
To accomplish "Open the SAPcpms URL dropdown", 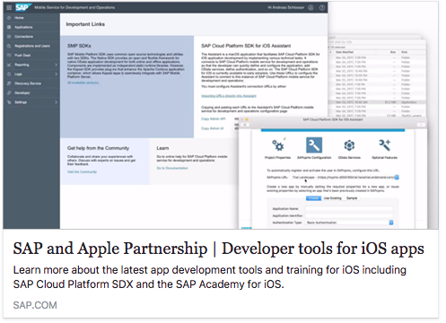I will (x=397, y=178).
